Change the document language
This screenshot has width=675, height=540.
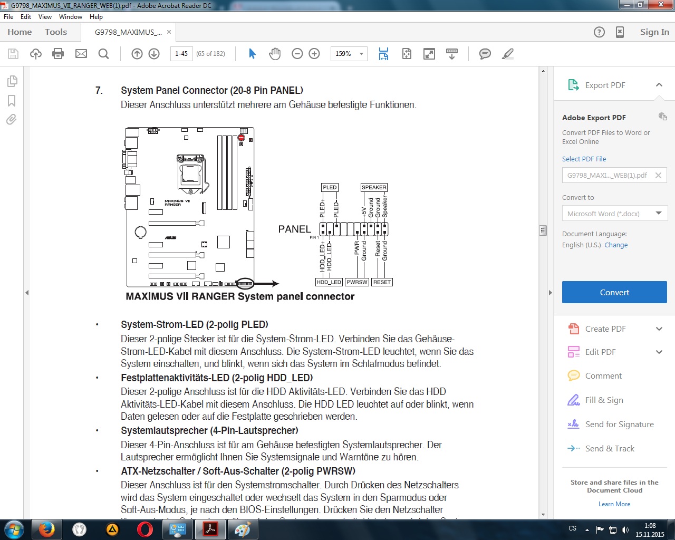tap(616, 245)
